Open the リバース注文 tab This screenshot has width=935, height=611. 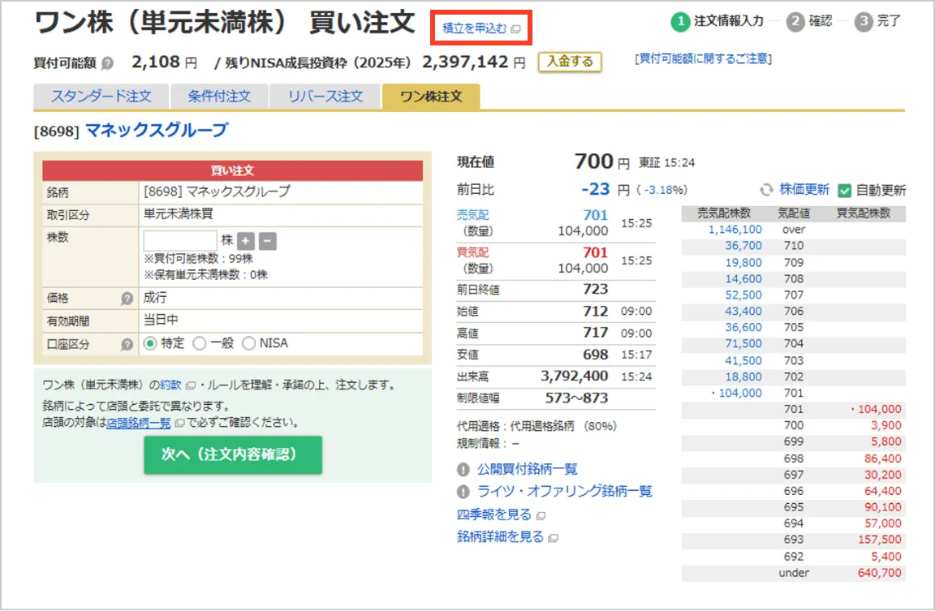pyautogui.click(x=325, y=97)
